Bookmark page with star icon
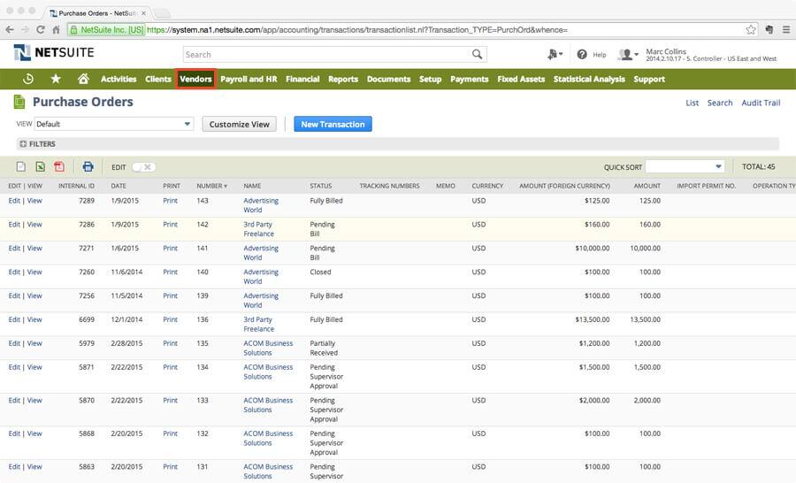The width and height of the screenshot is (796, 483). [x=751, y=30]
